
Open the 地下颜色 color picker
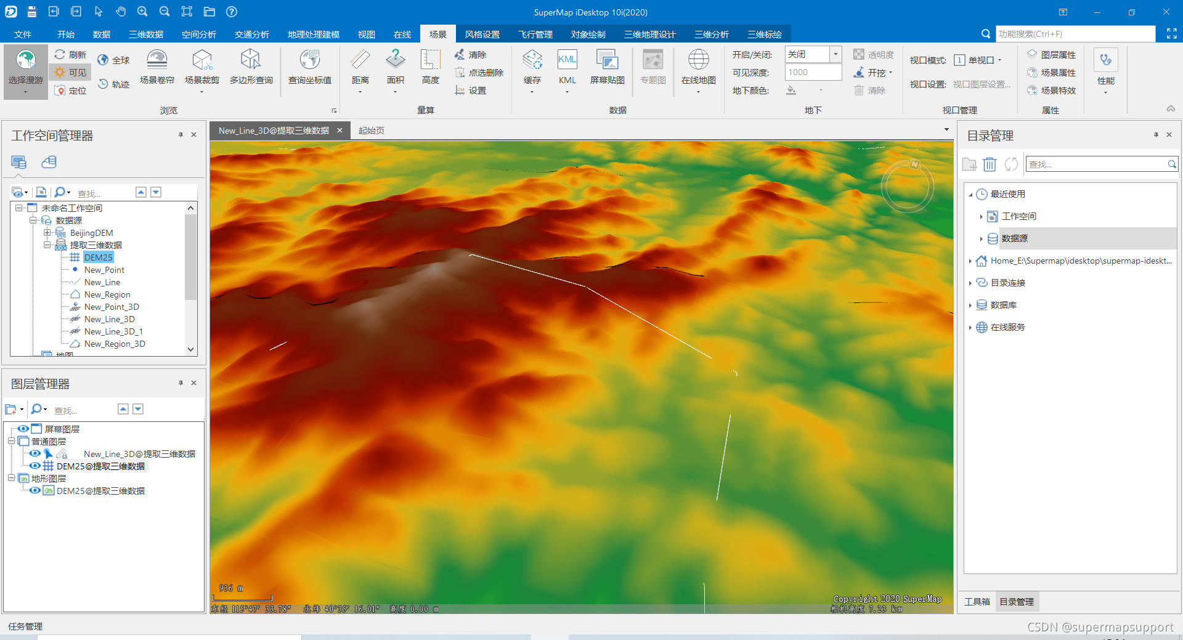[x=804, y=91]
